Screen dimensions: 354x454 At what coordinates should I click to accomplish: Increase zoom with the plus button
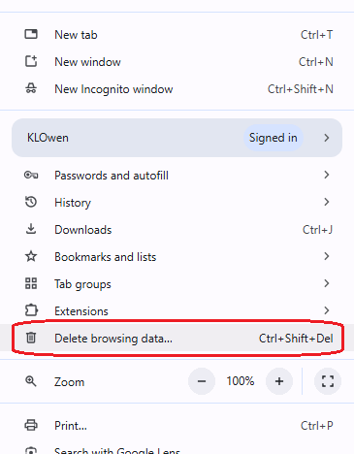coord(279,381)
